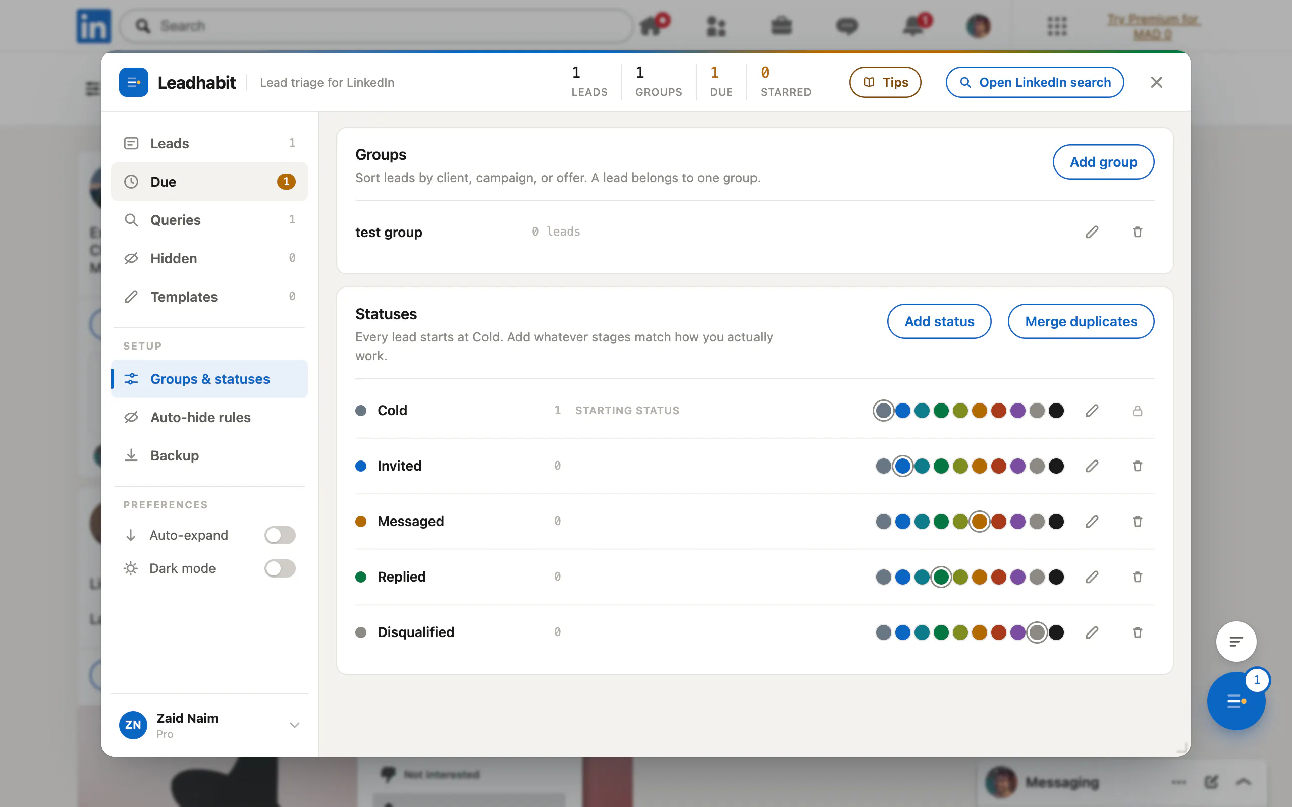Click the STARTING STATUS label

[627, 411]
